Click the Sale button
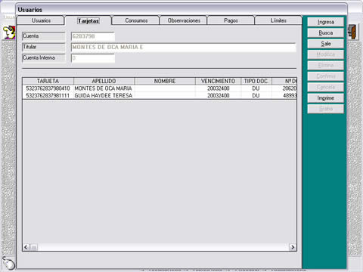This screenshot has width=363, height=272. pyautogui.click(x=326, y=44)
